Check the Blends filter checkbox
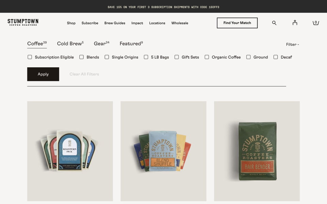The width and height of the screenshot is (327, 204). [x=81, y=57]
